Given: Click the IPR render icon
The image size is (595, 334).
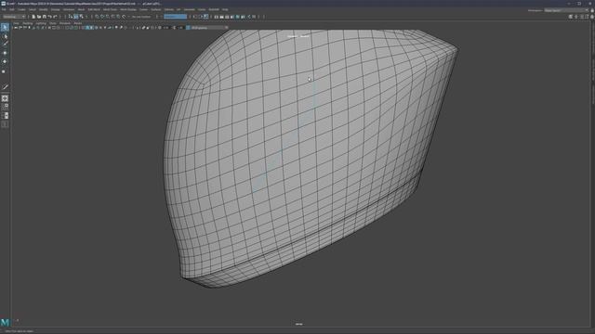Looking at the screenshot, I should pos(227,17).
